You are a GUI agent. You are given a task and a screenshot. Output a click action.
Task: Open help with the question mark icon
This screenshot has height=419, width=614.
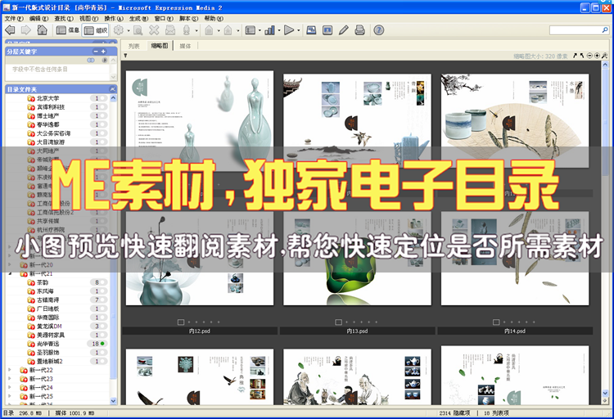tap(379, 30)
